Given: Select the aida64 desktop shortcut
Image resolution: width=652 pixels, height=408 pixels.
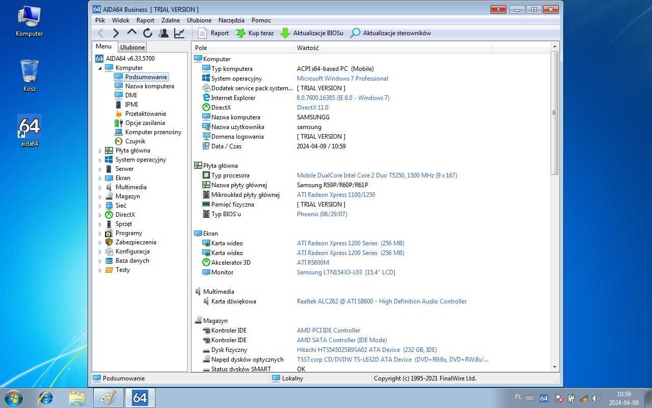Looking at the screenshot, I should click(30, 131).
